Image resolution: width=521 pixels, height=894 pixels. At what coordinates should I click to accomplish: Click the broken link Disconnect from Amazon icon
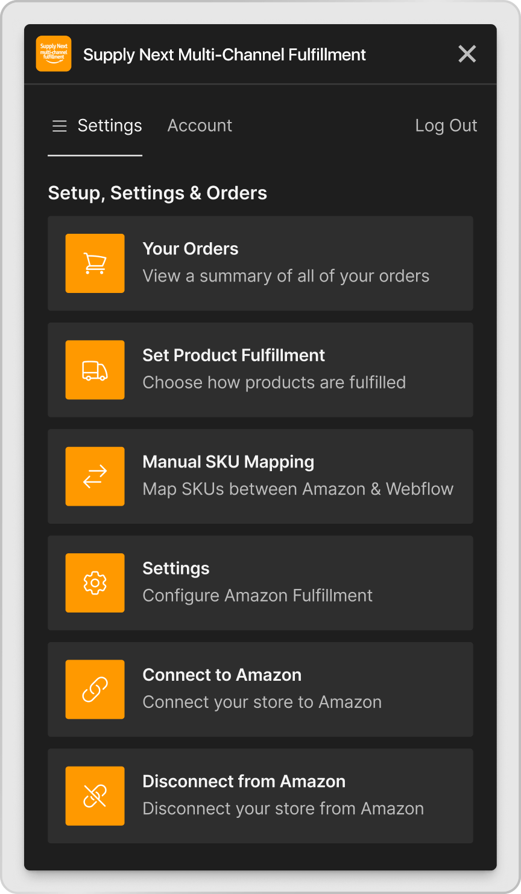pyautogui.click(x=95, y=796)
